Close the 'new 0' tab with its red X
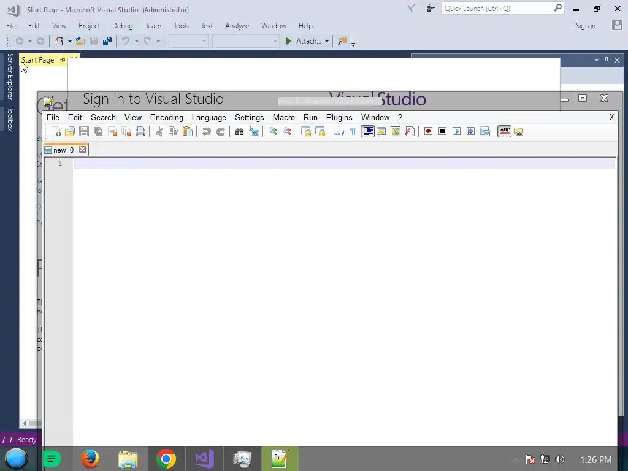 tap(82, 150)
